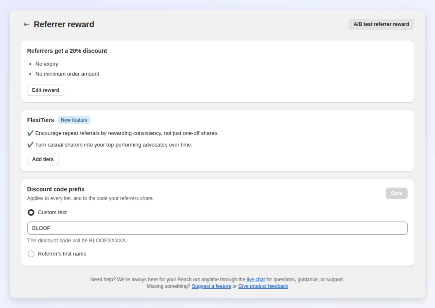435x308 pixels.
Task: Click the New feature badge
Action: (74, 120)
